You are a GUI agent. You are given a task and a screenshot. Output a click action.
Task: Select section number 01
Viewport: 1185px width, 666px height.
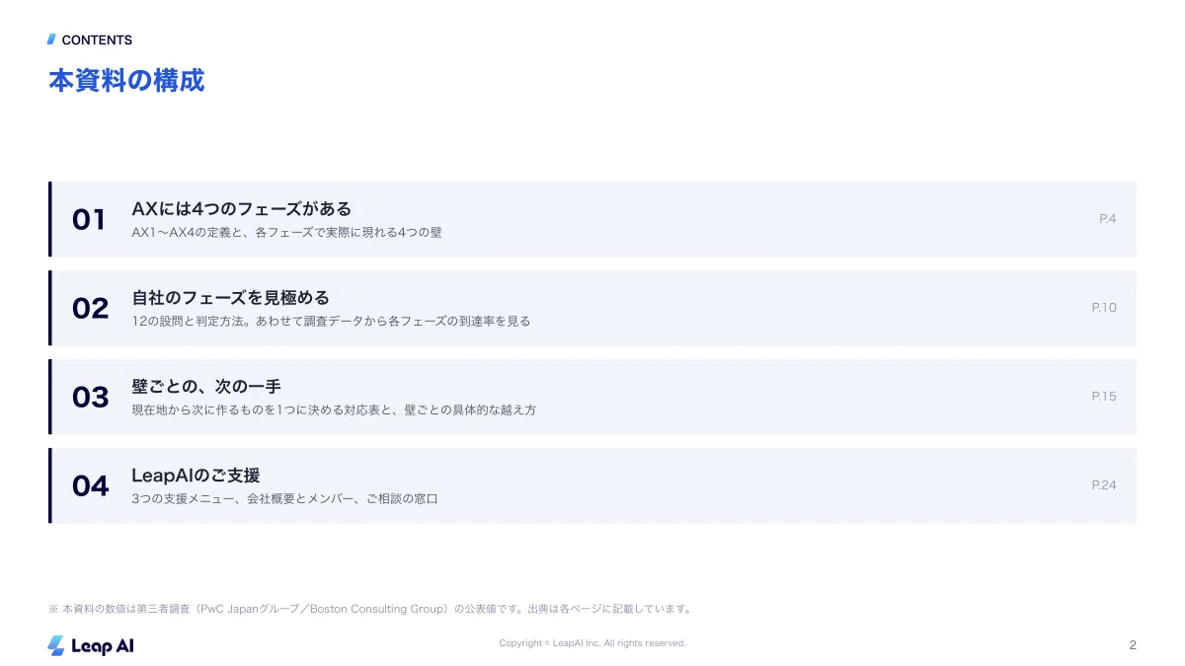point(89,219)
